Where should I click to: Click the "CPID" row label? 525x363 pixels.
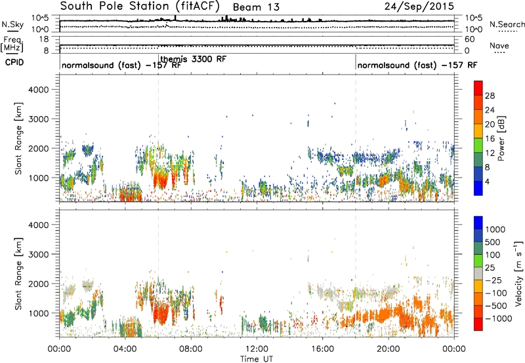14,62
